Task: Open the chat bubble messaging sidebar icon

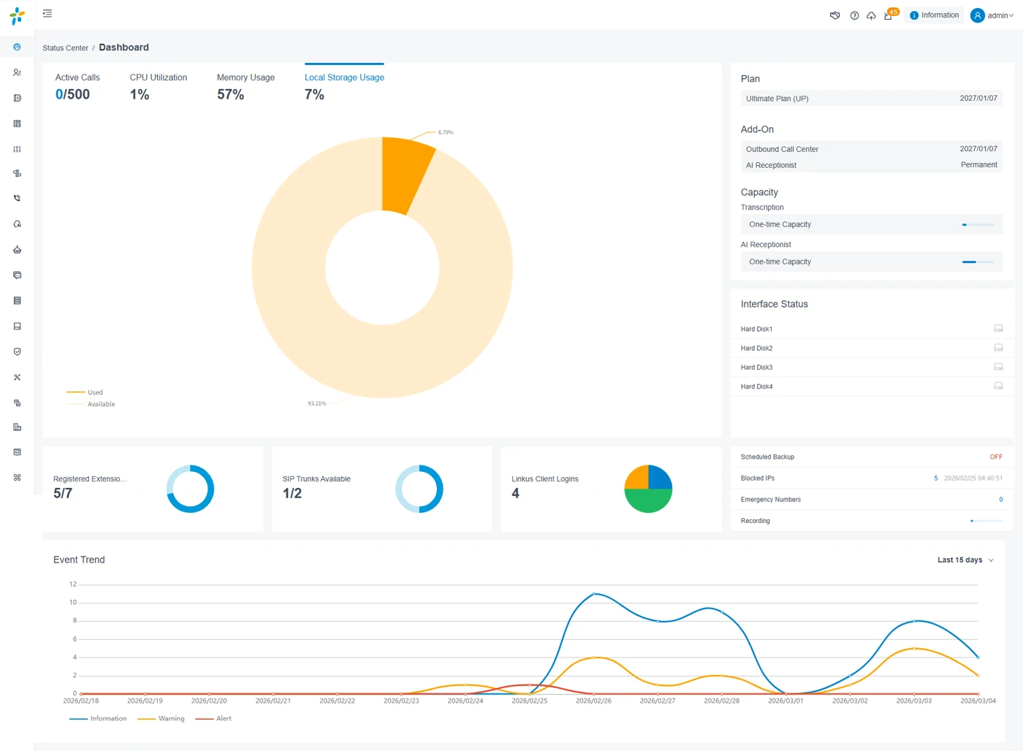Action: coord(17,275)
